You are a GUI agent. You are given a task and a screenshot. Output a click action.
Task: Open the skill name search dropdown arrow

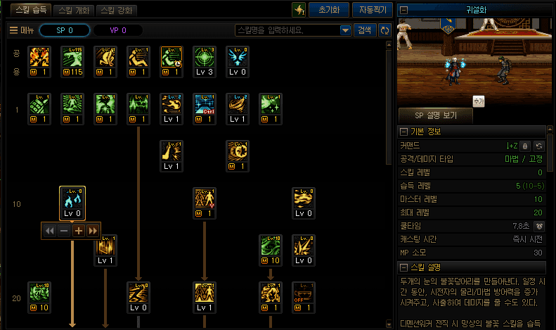pyautogui.click(x=345, y=30)
